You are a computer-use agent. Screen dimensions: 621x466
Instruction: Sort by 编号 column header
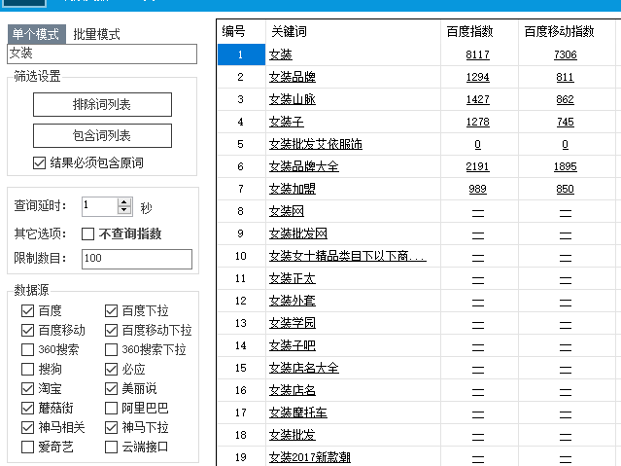click(241, 31)
